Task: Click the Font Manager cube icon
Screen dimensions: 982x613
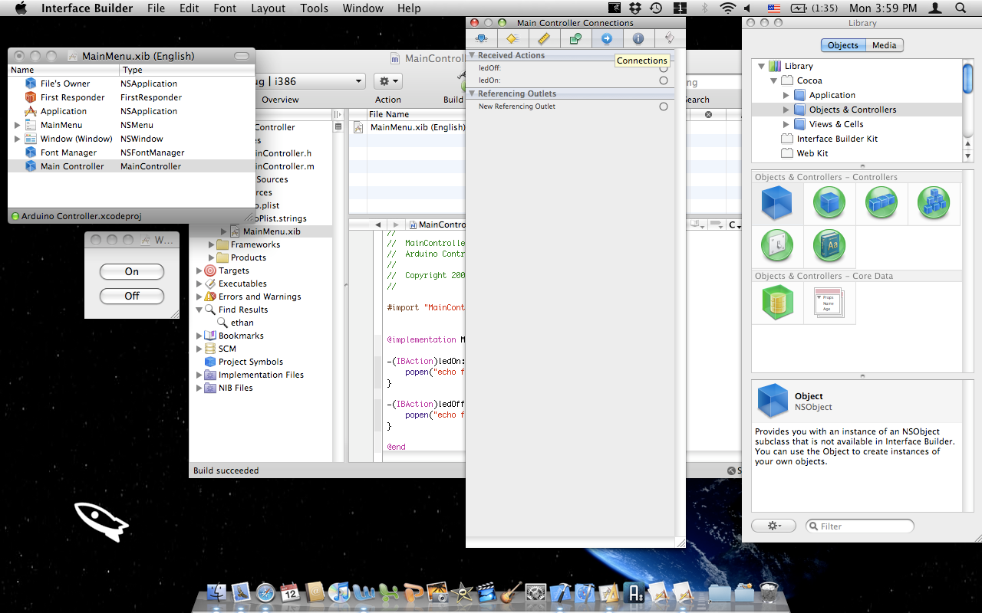Action: (31, 152)
